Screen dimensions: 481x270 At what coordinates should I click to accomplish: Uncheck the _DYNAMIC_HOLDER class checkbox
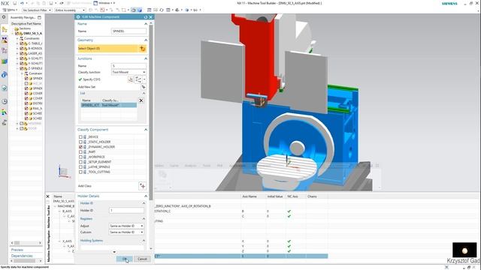80,147
